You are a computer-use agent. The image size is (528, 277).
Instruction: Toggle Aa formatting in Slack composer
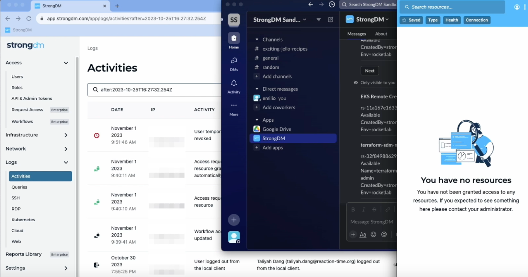tap(363, 234)
